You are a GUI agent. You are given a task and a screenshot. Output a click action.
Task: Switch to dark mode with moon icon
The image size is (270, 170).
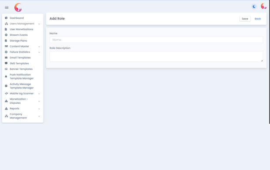[254, 7]
